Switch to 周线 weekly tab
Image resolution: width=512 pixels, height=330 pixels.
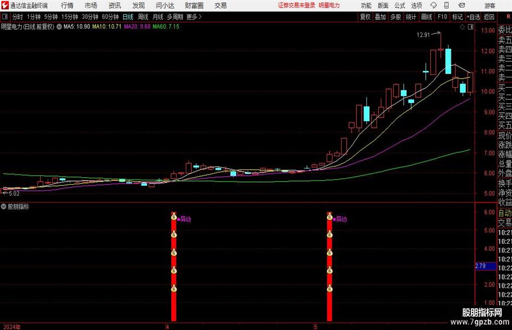point(143,17)
